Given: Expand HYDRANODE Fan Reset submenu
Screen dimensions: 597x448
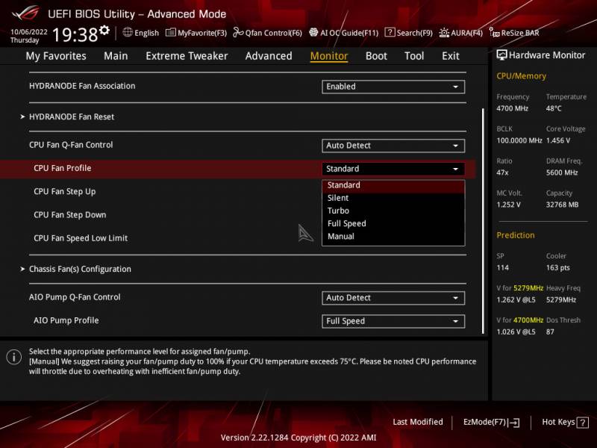Looking at the screenshot, I should tap(72, 117).
